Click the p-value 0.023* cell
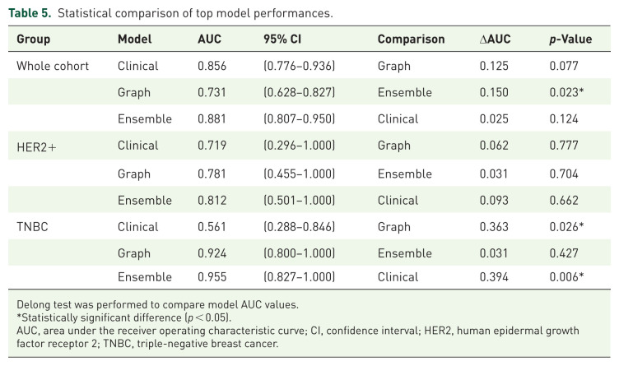The width and height of the screenshot is (619, 366). 566,92
